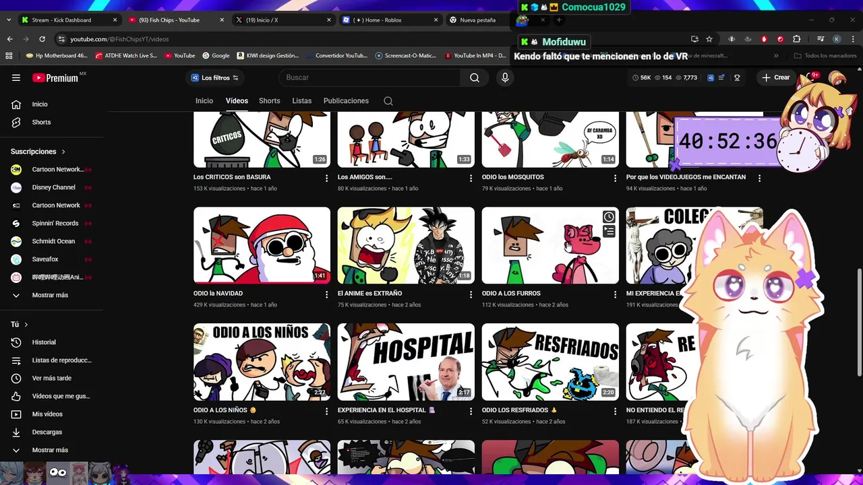Open the Google bookmark in bookmarks bar
863x485 pixels.
216,56
